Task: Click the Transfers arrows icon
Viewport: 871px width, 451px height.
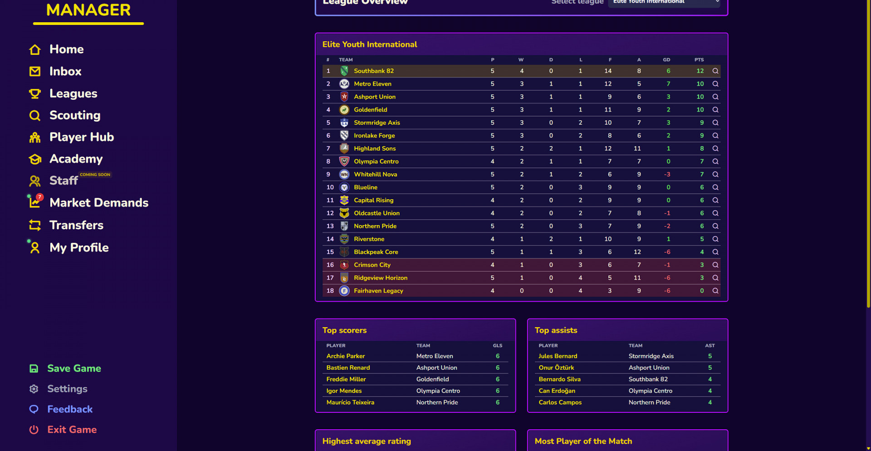Action: (x=35, y=225)
